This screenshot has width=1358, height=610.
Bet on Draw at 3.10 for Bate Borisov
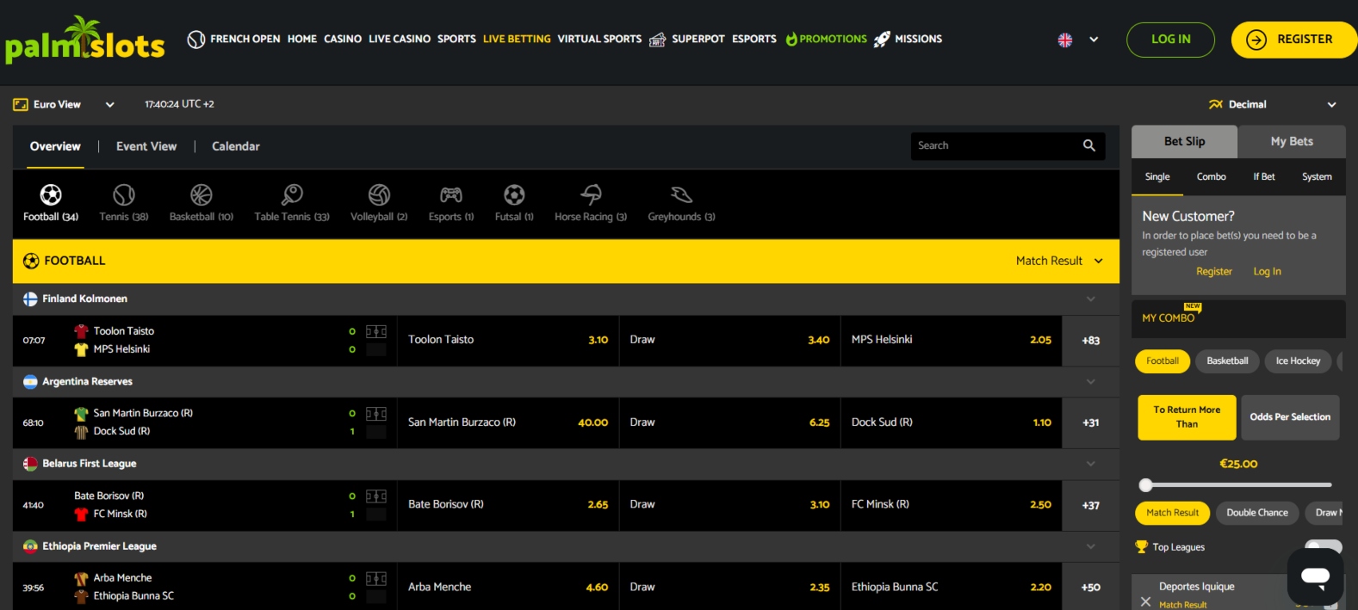point(729,505)
